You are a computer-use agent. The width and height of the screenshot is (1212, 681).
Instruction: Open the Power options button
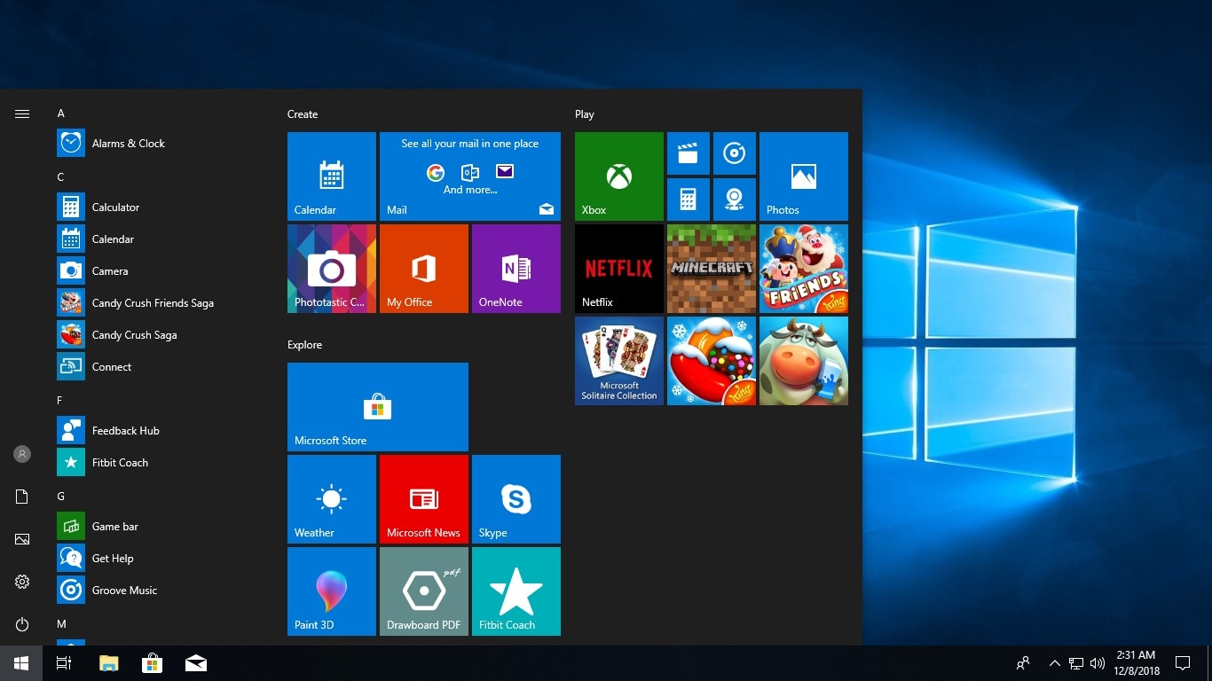[x=22, y=624]
